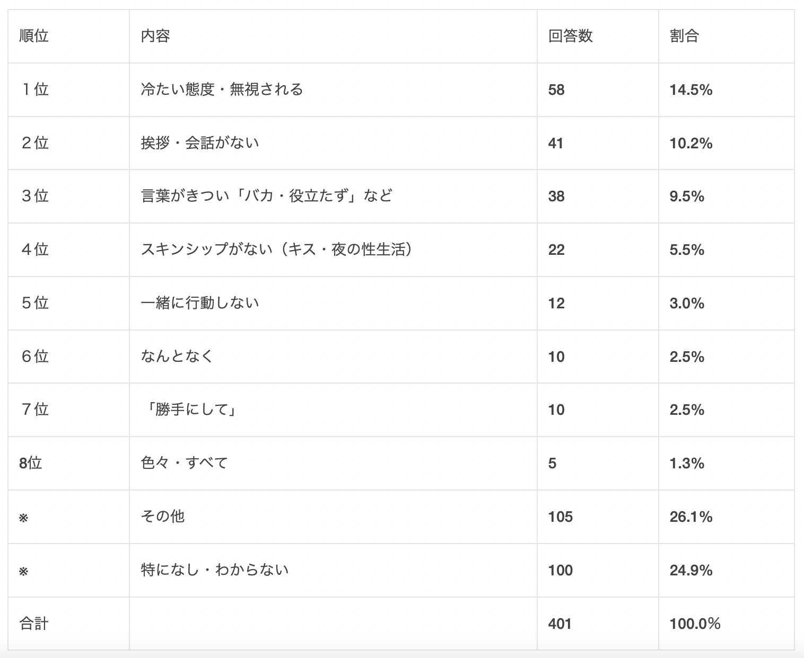Click the 色々・すべて cell
This screenshot has height=658, width=804.
point(185,463)
